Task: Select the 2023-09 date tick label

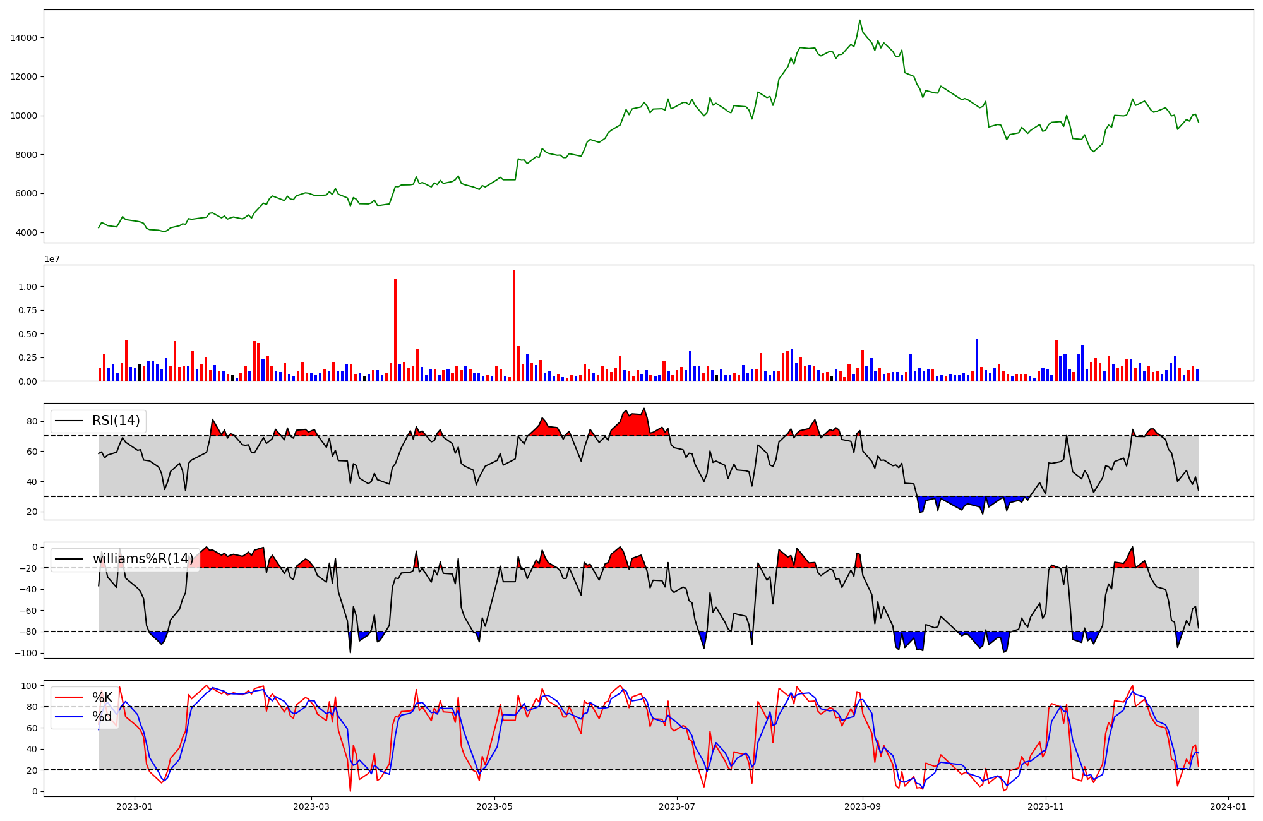Action: [863, 806]
